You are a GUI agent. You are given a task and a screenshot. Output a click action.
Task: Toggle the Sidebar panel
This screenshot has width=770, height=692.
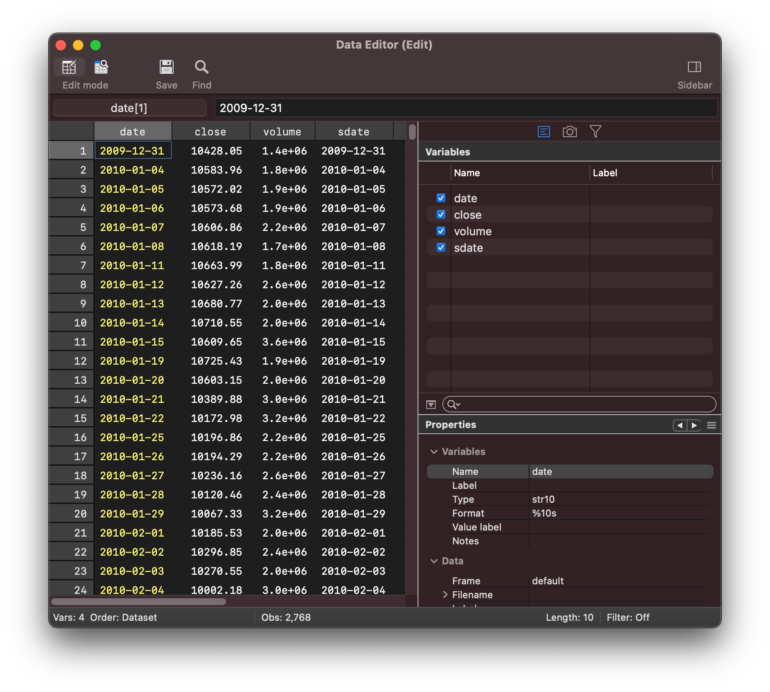694,67
